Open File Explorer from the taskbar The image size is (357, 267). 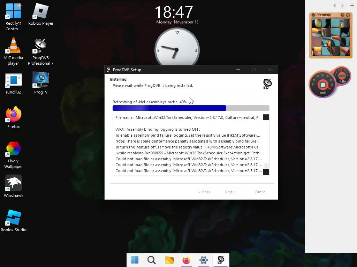[169, 260]
